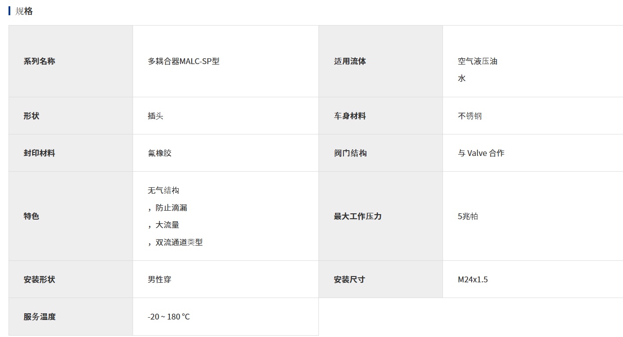This screenshot has height=337, width=623.
Task: Click the 车身材料 label cell
Action: pos(350,116)
